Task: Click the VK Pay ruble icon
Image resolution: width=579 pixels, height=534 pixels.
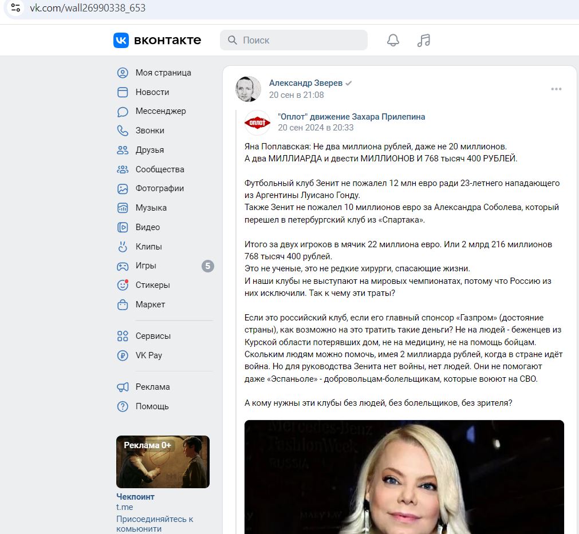Action: [x=123, y=355]
